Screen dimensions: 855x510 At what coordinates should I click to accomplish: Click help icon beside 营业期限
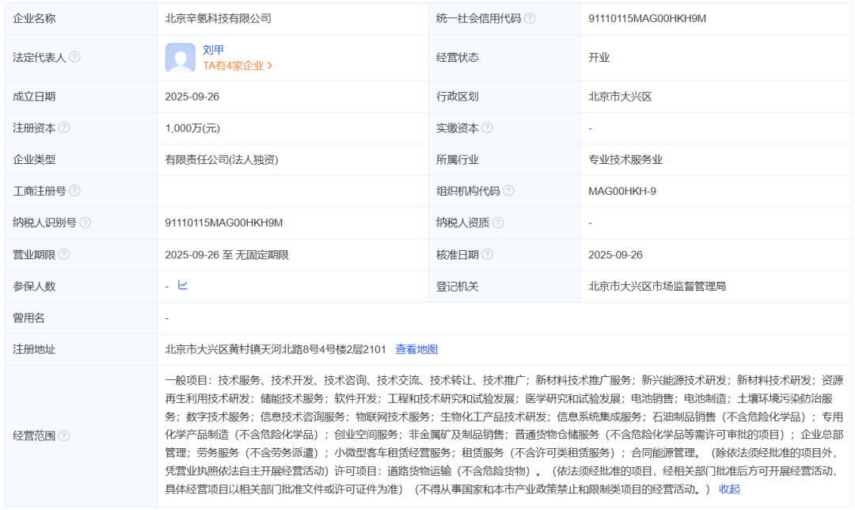point(64,254)
